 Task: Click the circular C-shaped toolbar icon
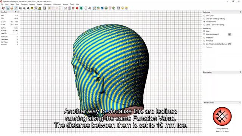point(86,8)
